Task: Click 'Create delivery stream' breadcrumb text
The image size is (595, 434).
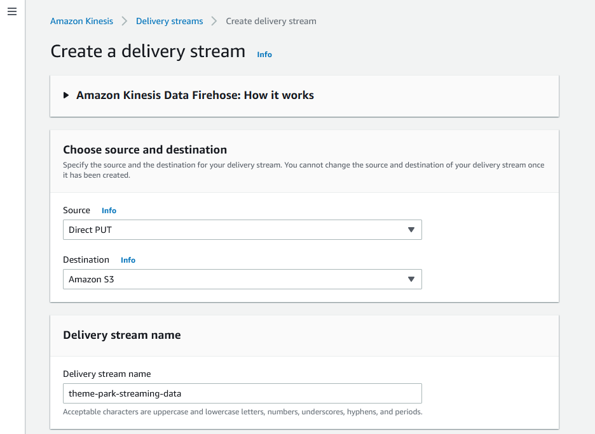Action: [271, 21]
